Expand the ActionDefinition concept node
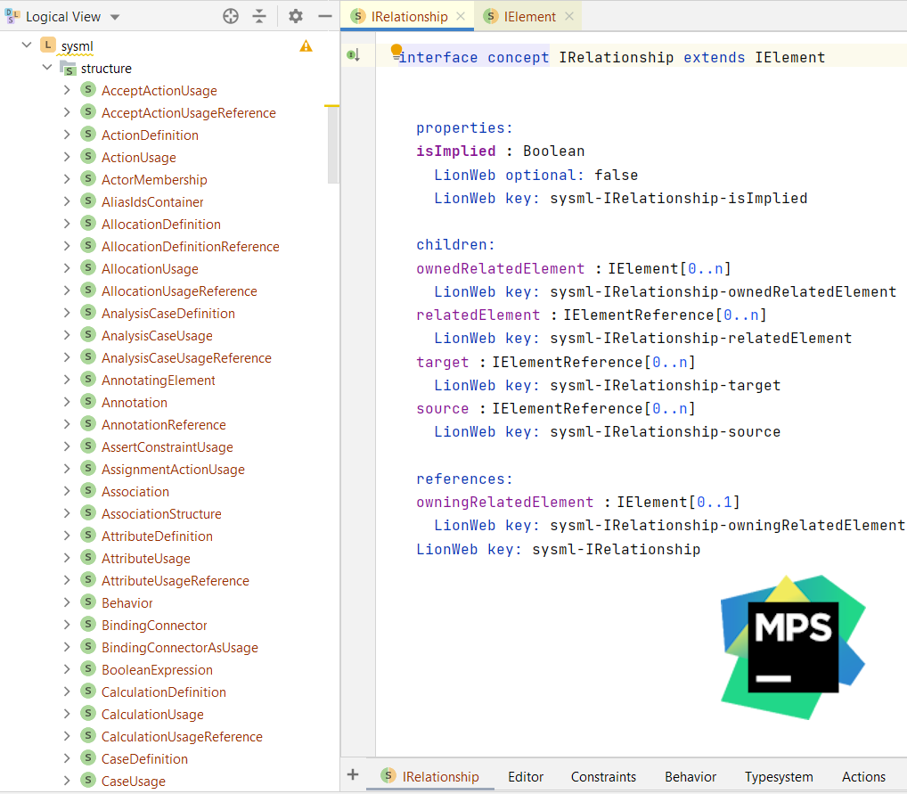Viewport: 907px width, 794px height. pyautogui.click(x=67, y=135)
